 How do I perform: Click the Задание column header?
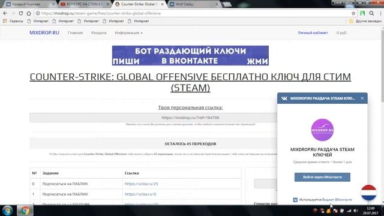[x=50, y=173]
